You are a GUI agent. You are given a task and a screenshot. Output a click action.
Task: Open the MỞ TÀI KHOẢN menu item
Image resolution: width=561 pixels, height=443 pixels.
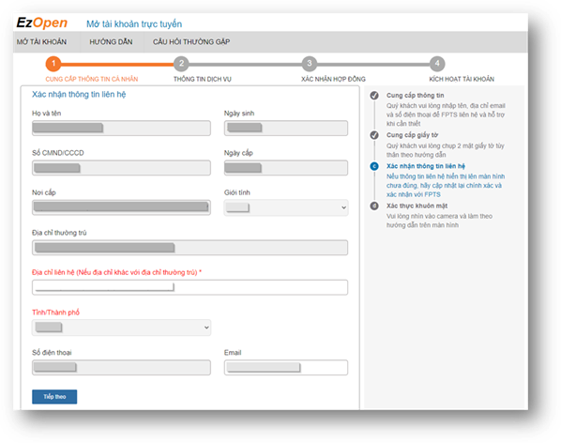[41, 42]
